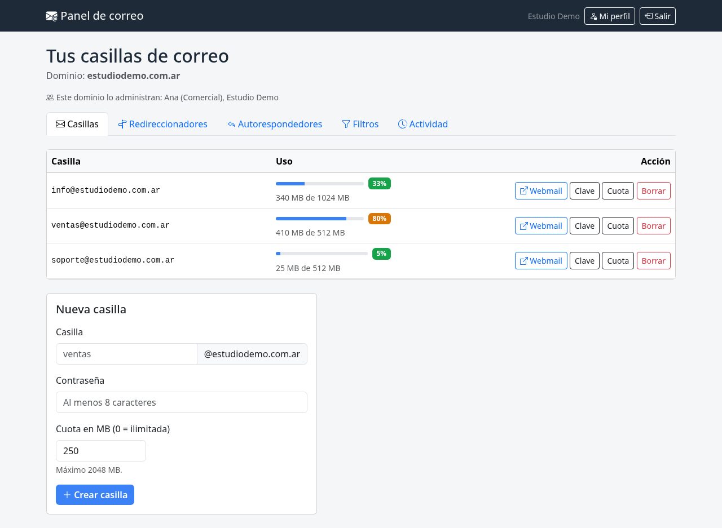Click Borrar for ventas@estudiodemo.com.ar
The height and width of the screenshot is (528, 722).
(x=654, y=226)
